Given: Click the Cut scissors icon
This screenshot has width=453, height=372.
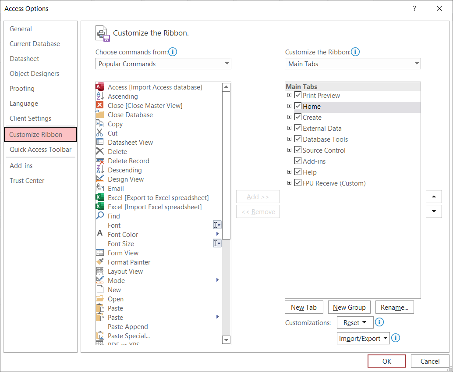Looking at the screenshot, I should click(100, 133).
